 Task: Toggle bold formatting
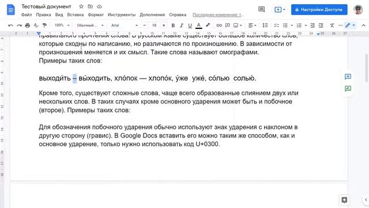coord(173,25)
